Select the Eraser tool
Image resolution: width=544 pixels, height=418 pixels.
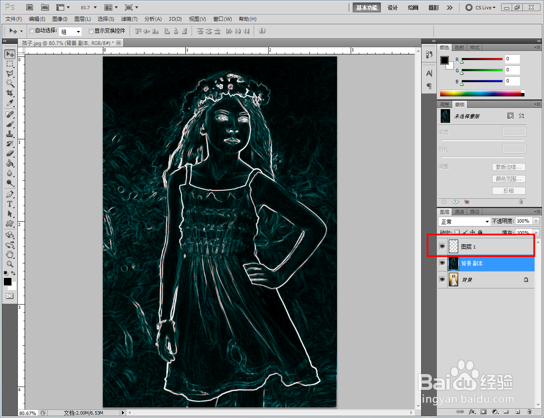(10, 153)
